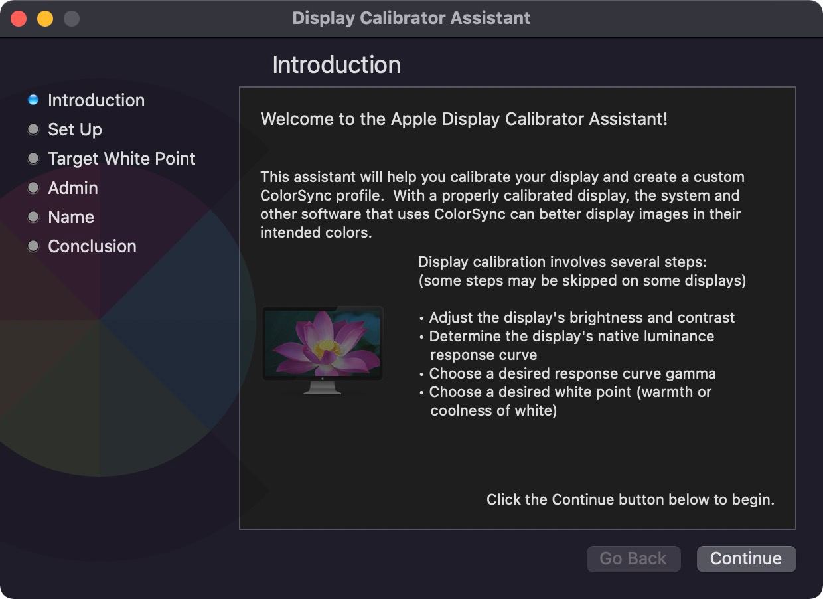This screenshot has width=823, height=599.
Task: Click the blue bullet beside Introduction
Action: pos(33,100)
